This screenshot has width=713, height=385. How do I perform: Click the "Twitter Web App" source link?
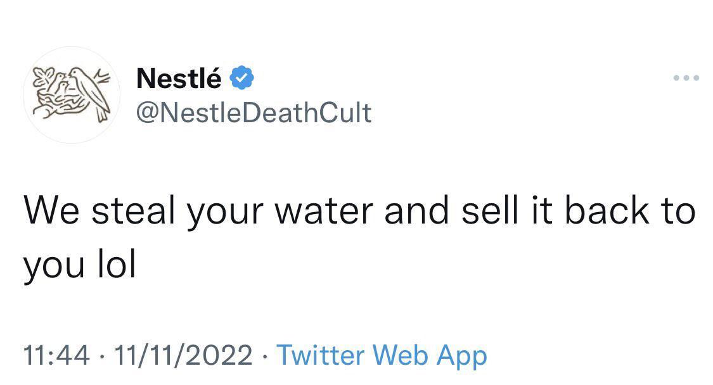point(382,355)
